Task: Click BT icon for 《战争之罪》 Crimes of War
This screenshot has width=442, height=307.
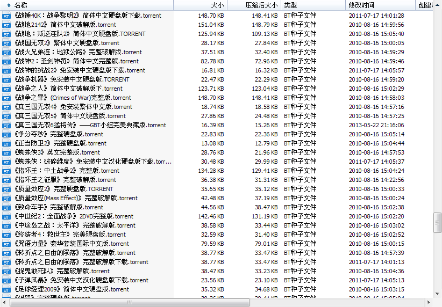Action: [x=6, y=98]
